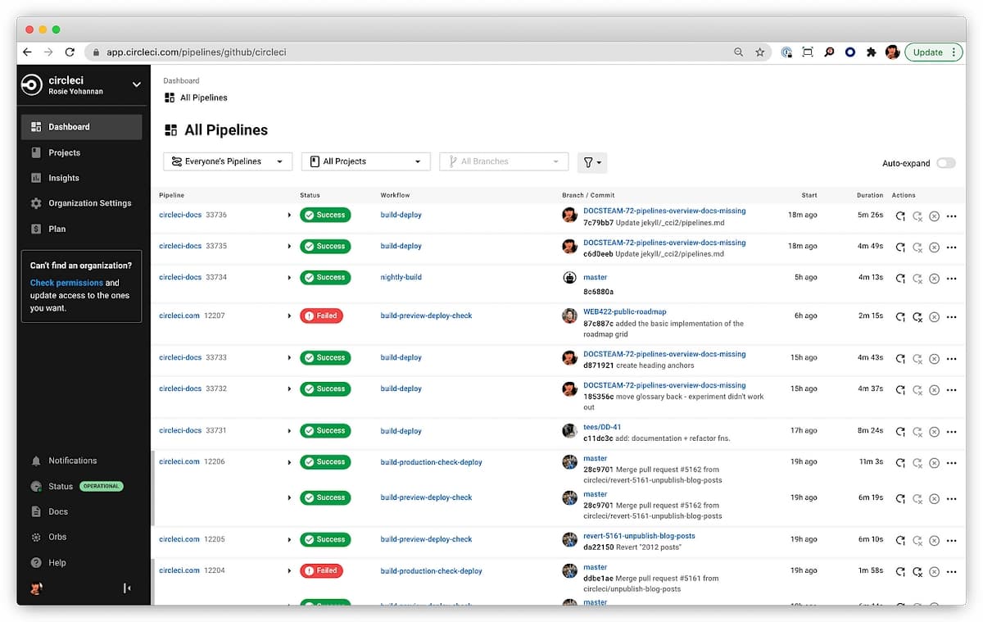Rerun from failed on circleci.com 12207

pyautogui.click(x=917, y=317)
